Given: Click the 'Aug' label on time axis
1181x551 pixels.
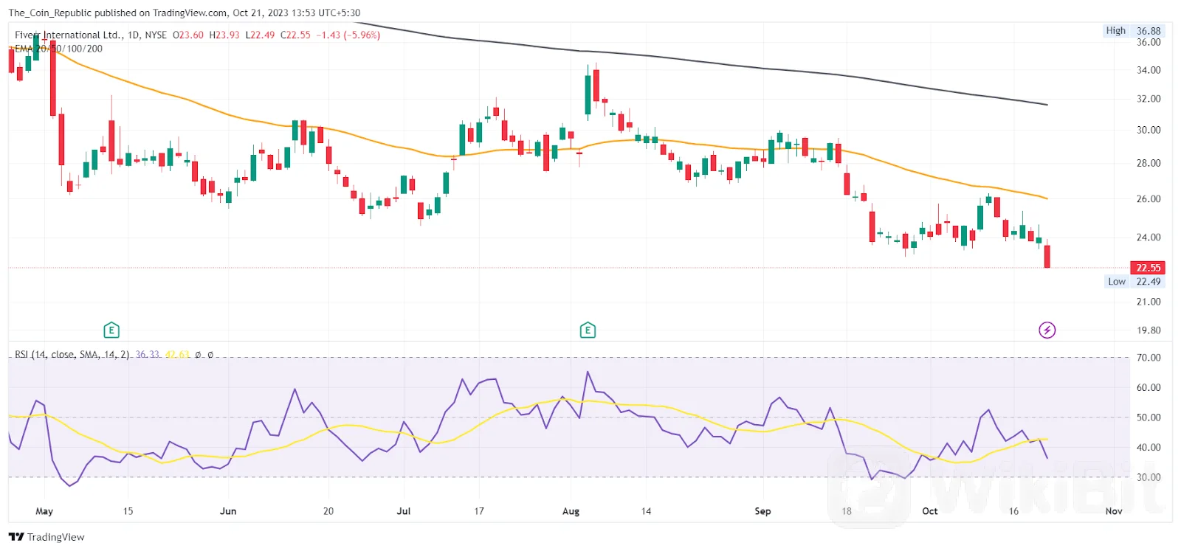Looking at the screenshot, I should (571, 511).
